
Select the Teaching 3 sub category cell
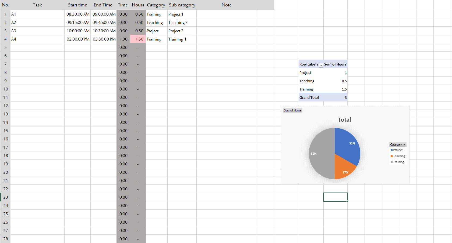coord(182,23)
